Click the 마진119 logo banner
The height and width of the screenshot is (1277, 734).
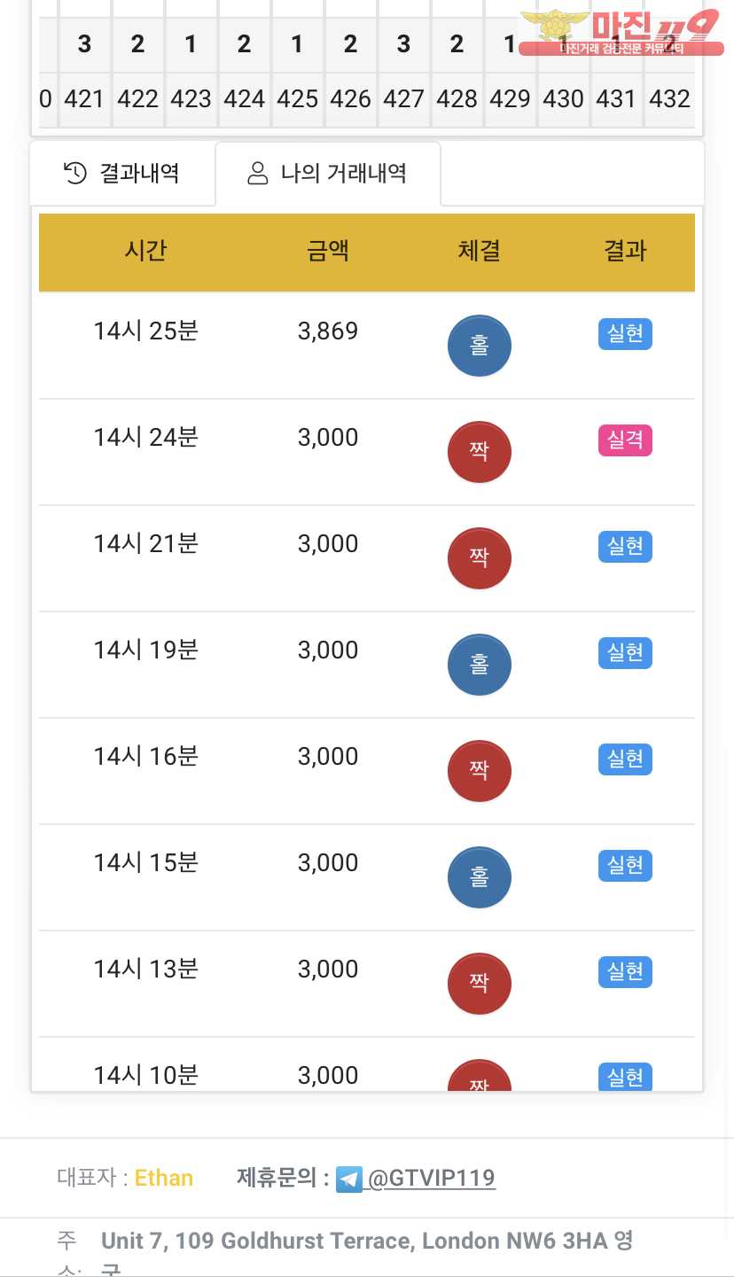click(619, 33)
